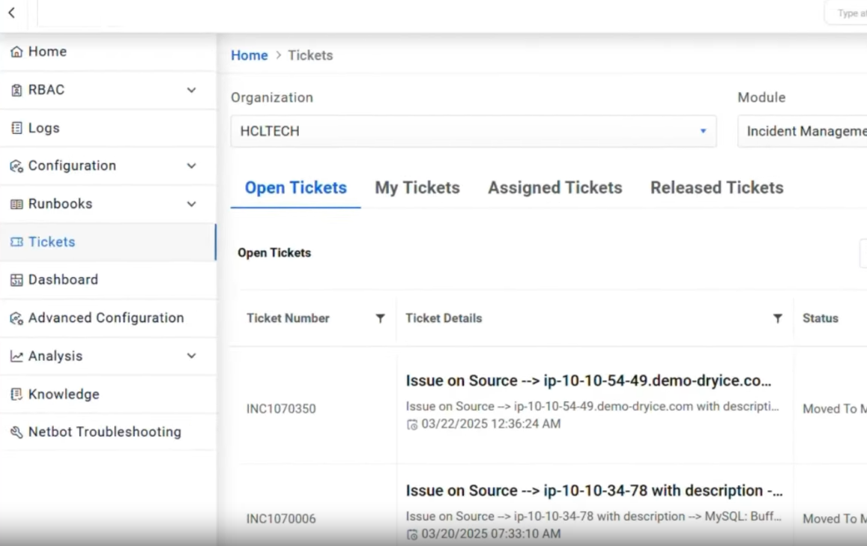Click the Logs list icon
The width and height of the screenshot is (867, 546).
click(x=16, y=127)
